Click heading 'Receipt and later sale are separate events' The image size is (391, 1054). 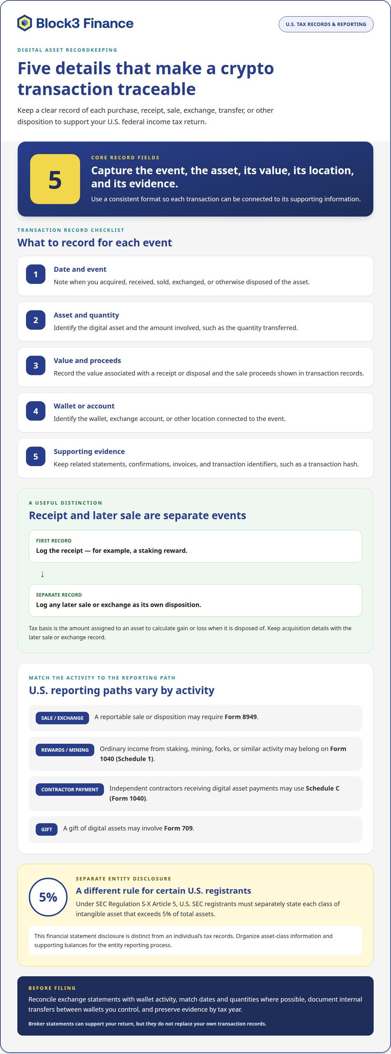pos(137,515)
